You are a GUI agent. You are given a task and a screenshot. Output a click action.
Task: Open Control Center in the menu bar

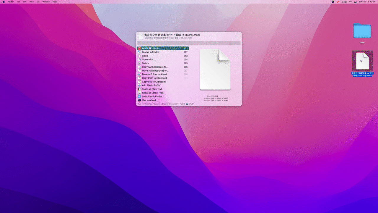tap(355, 2)
